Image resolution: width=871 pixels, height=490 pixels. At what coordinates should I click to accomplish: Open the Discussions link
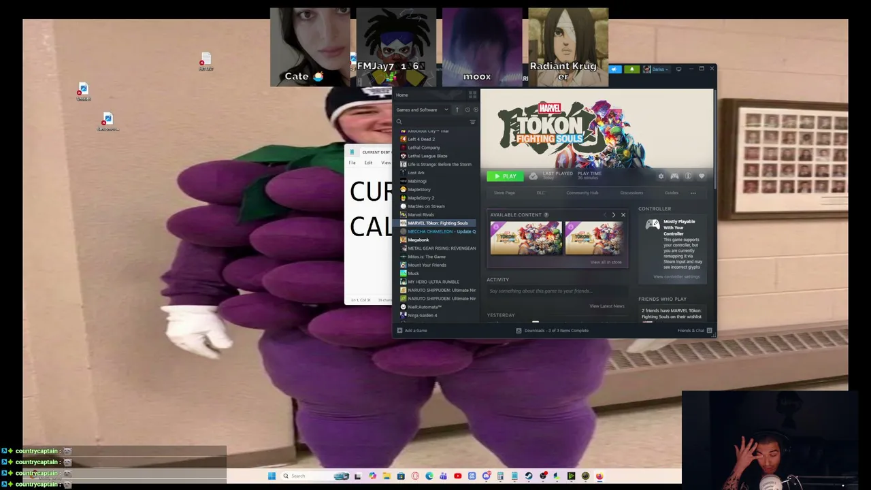(631, 193)
